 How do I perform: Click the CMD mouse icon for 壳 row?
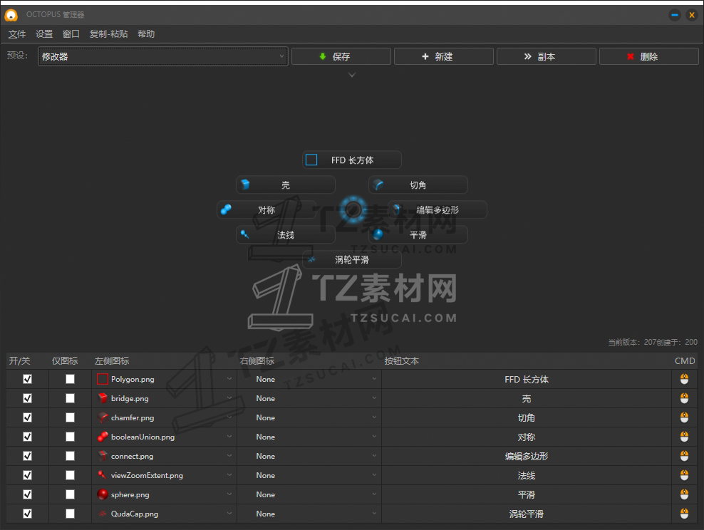[x=684, y=398]
